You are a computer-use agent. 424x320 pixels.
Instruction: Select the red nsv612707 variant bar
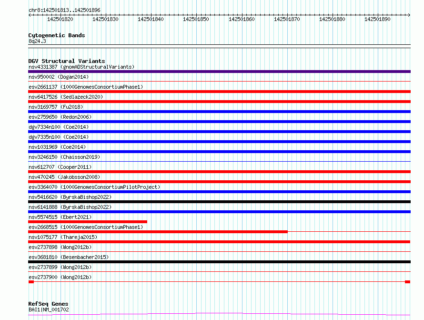219,172
